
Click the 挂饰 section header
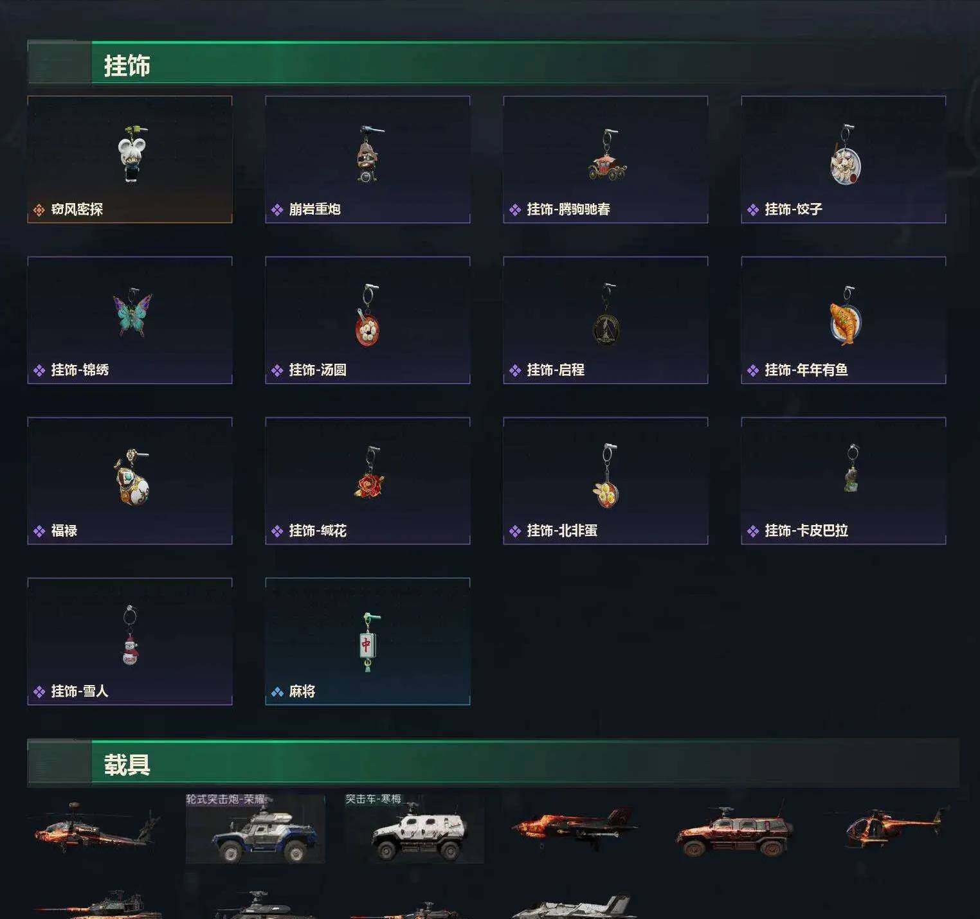tap(127, 66)
